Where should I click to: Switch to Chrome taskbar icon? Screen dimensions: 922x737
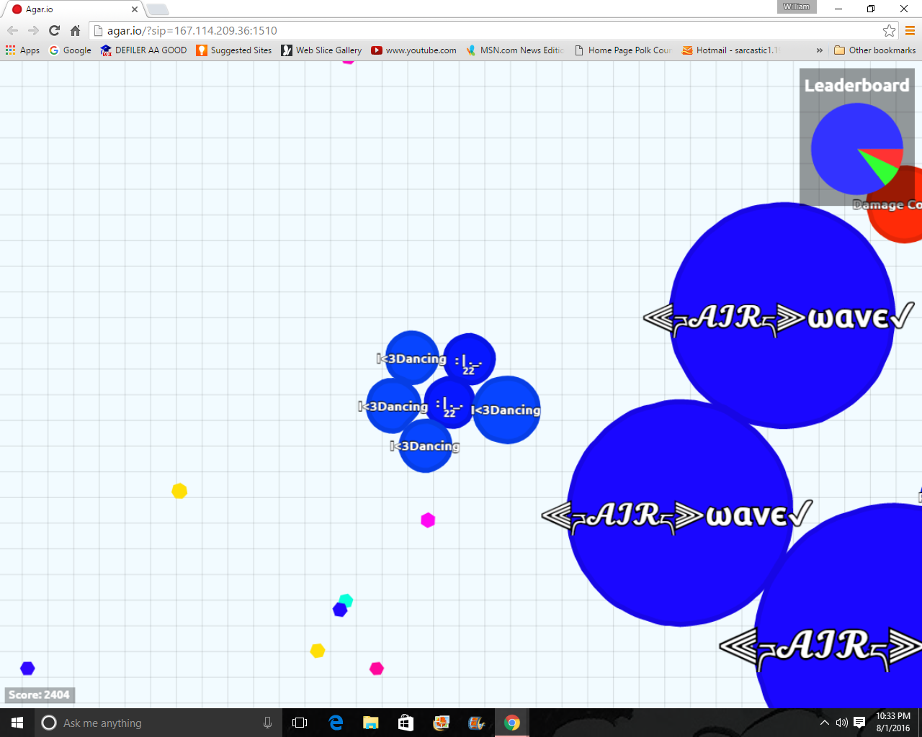click(512, 723)
